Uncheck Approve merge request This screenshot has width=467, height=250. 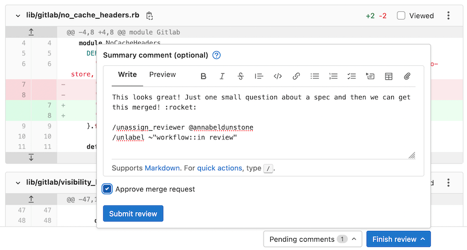tap(107, 189)
